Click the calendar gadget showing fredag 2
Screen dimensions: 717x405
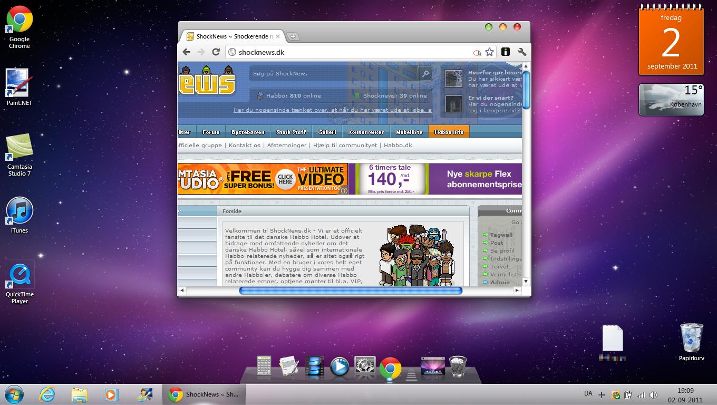click(x=671, y=41)
